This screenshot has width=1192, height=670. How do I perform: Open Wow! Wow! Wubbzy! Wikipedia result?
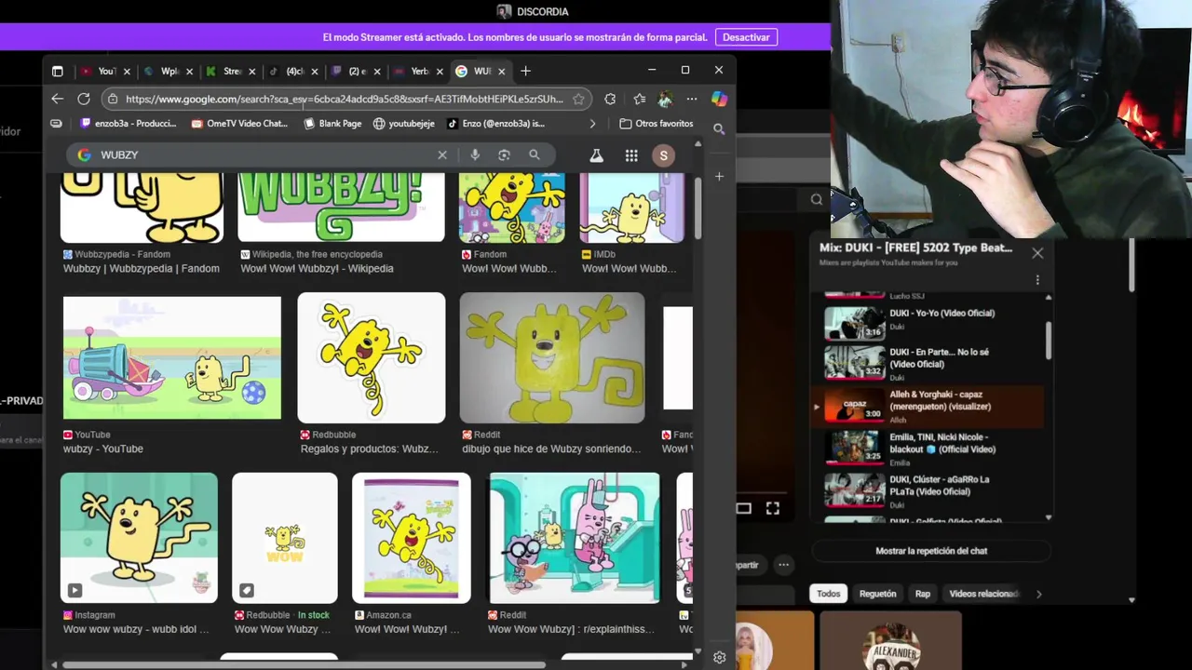click(x=317, y=268)
